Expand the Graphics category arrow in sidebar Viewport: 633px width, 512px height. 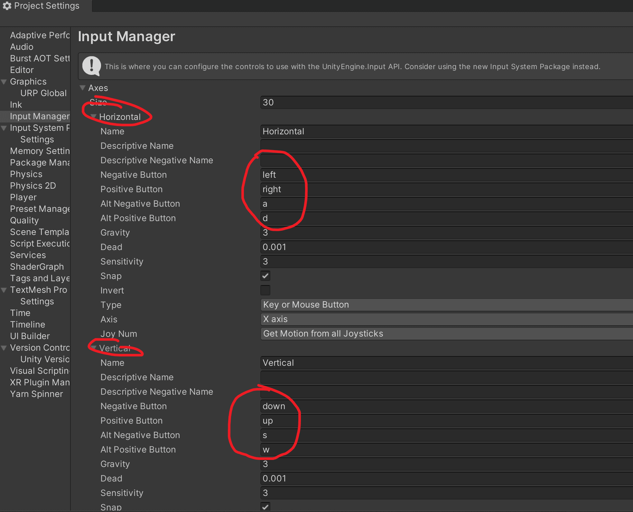4,82
